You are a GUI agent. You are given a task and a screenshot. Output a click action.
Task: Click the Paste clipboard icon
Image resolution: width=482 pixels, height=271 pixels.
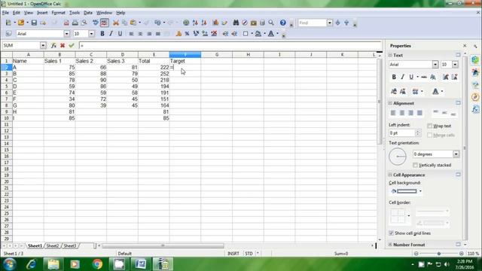coord(133,23)
